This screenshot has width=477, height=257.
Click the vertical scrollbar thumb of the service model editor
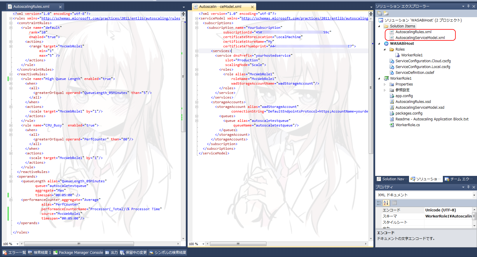pos(371,87)
